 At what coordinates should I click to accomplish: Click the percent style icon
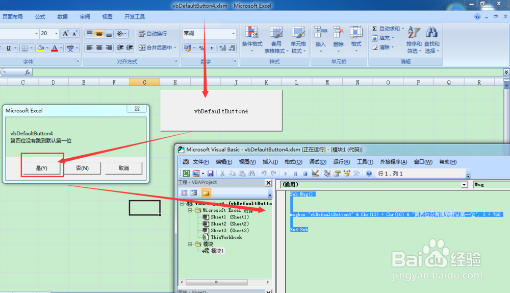coord(201,48)
